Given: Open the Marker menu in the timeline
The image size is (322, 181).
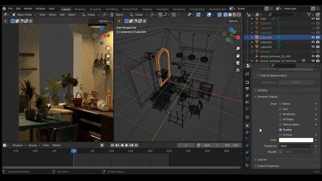Looking at the screenshot, I should point(56,145).
